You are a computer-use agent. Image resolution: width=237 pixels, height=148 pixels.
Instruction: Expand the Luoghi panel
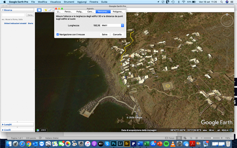coord(3,124)
